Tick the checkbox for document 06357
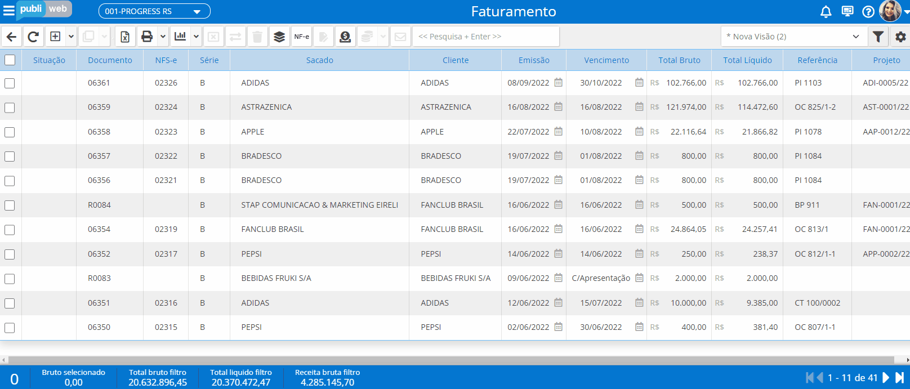910x389 pixels. tap(10, 157)
